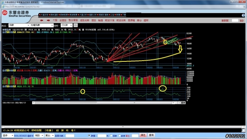Select the 跌停 limit-down radio button
Screen dimensions: 247x139
tap(119, 136)
